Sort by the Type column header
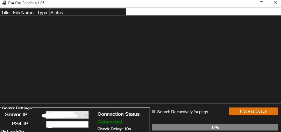This screenshot has width=281, height=132. [43, 12]
